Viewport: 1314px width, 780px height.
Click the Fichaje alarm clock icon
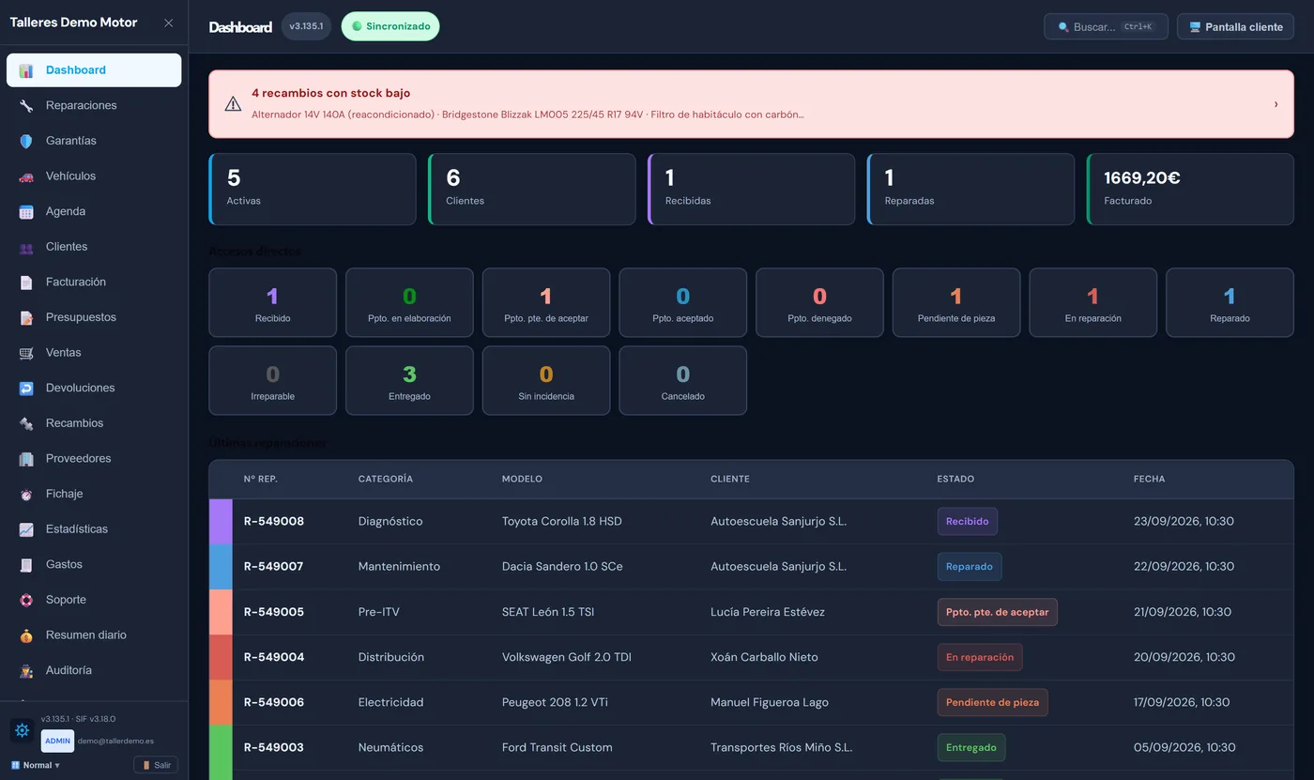pos(26,495)
